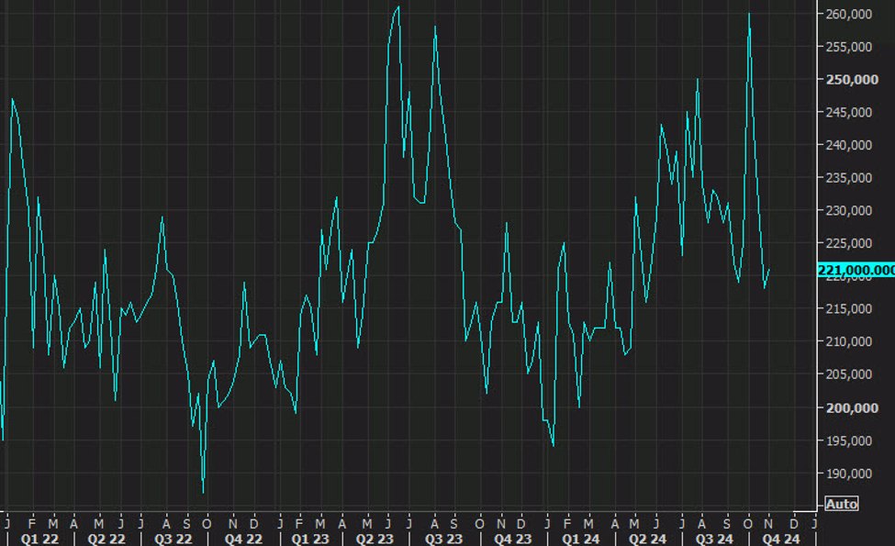Click the Auto scale button
The image size is (895, 546).
point(841,503)
